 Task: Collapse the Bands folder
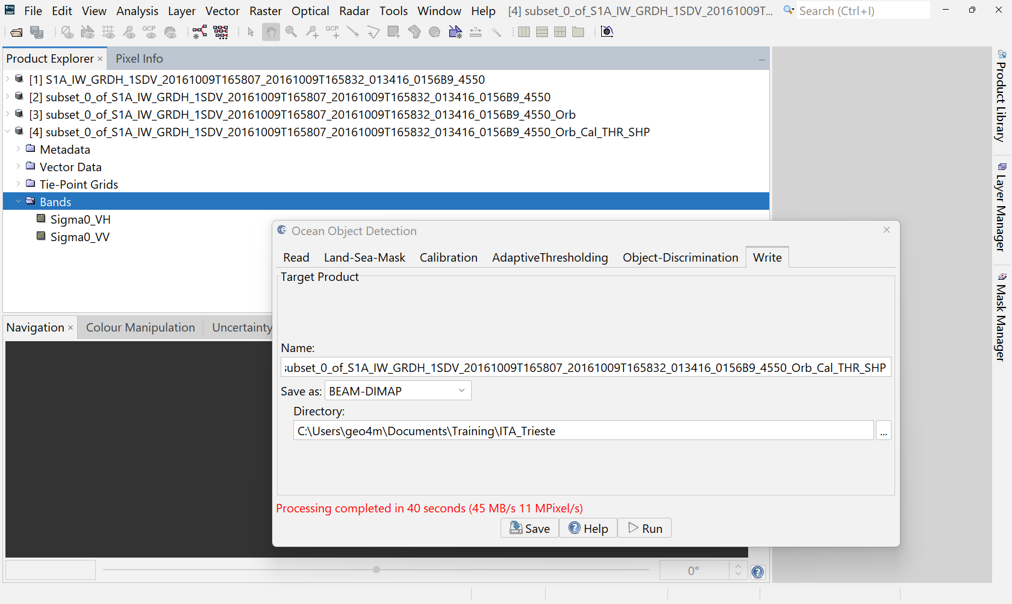(x=18, y=201)
